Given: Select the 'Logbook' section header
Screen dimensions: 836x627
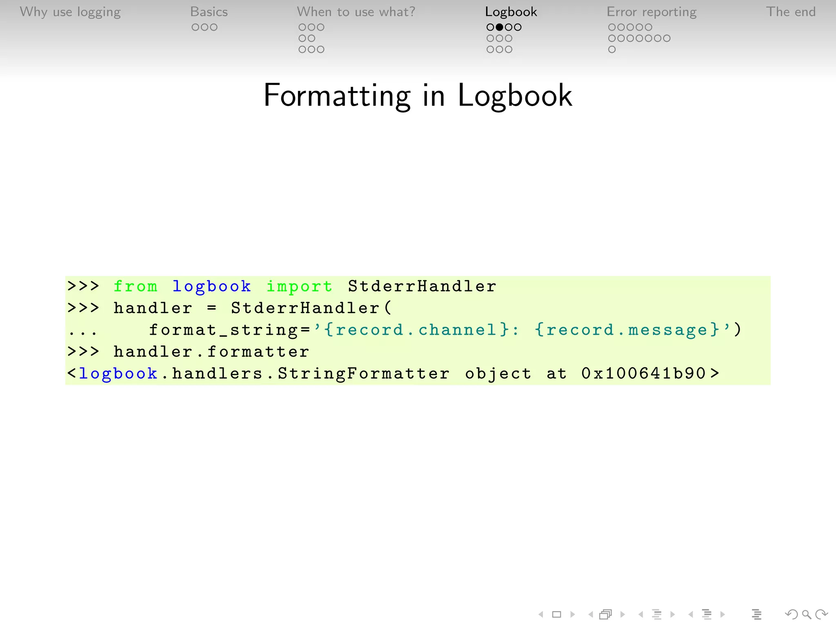Looking at the screenshot, I should [511, 12].
